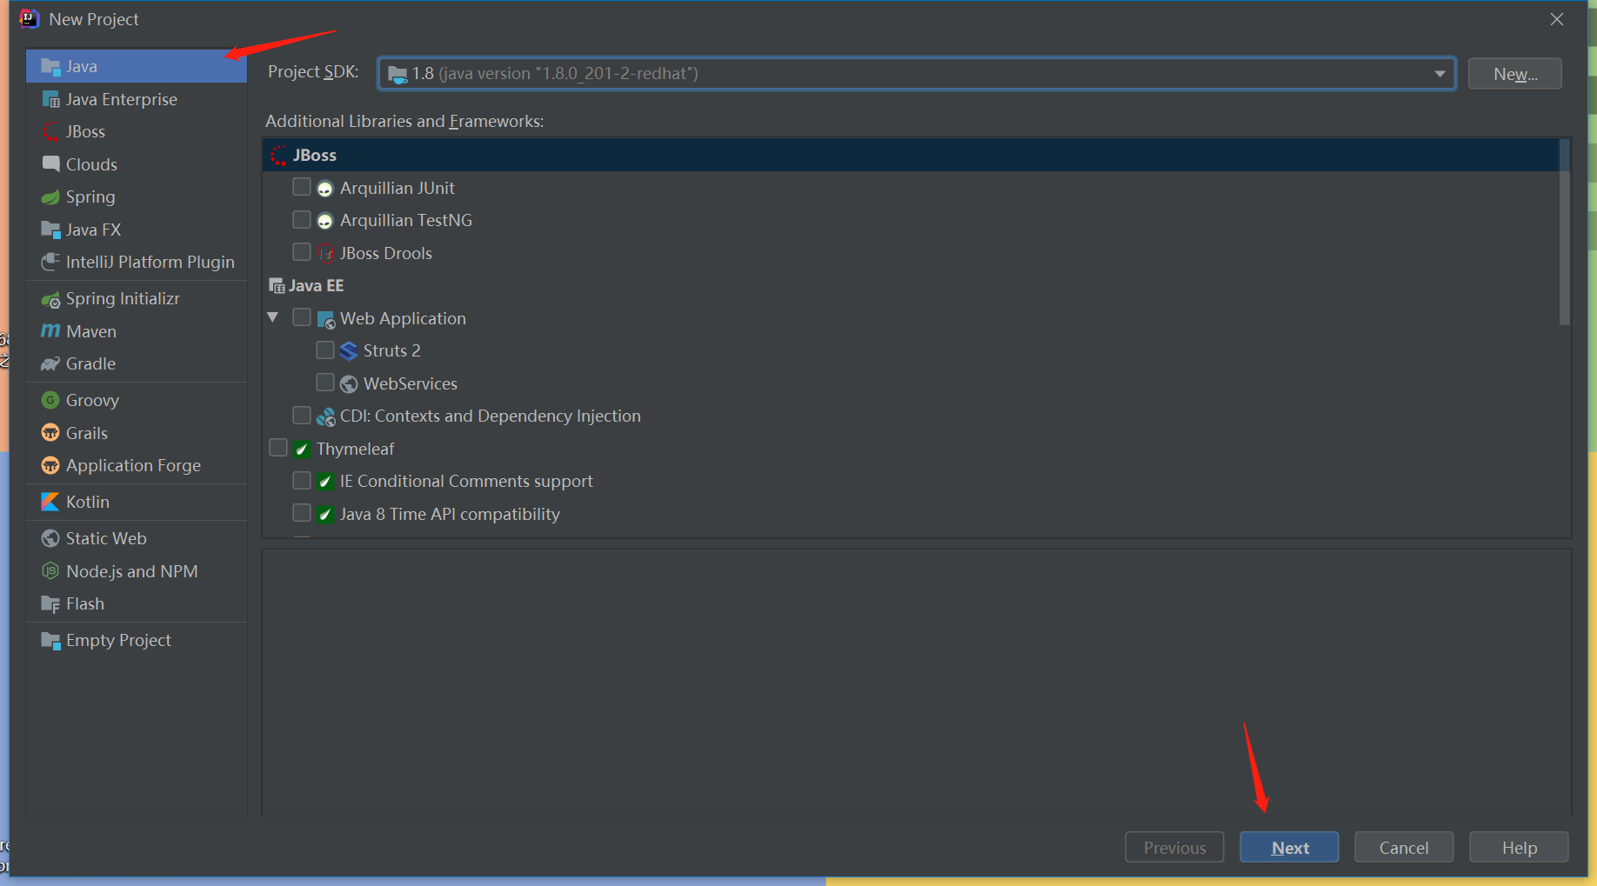Click the IntelliJ logo in title bar
The image size is (1597, 886).
(29, 19)
